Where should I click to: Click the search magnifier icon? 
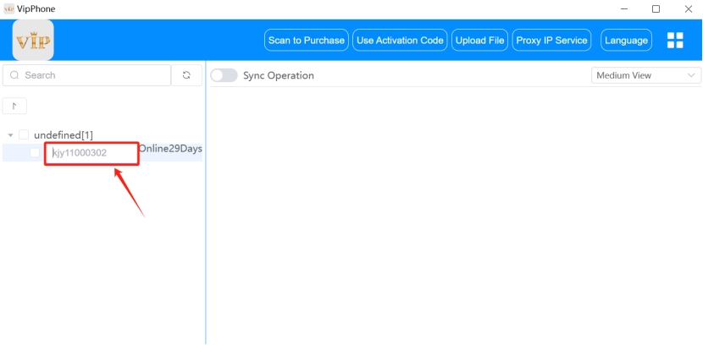pyautogui.click(x=14, y=75)
